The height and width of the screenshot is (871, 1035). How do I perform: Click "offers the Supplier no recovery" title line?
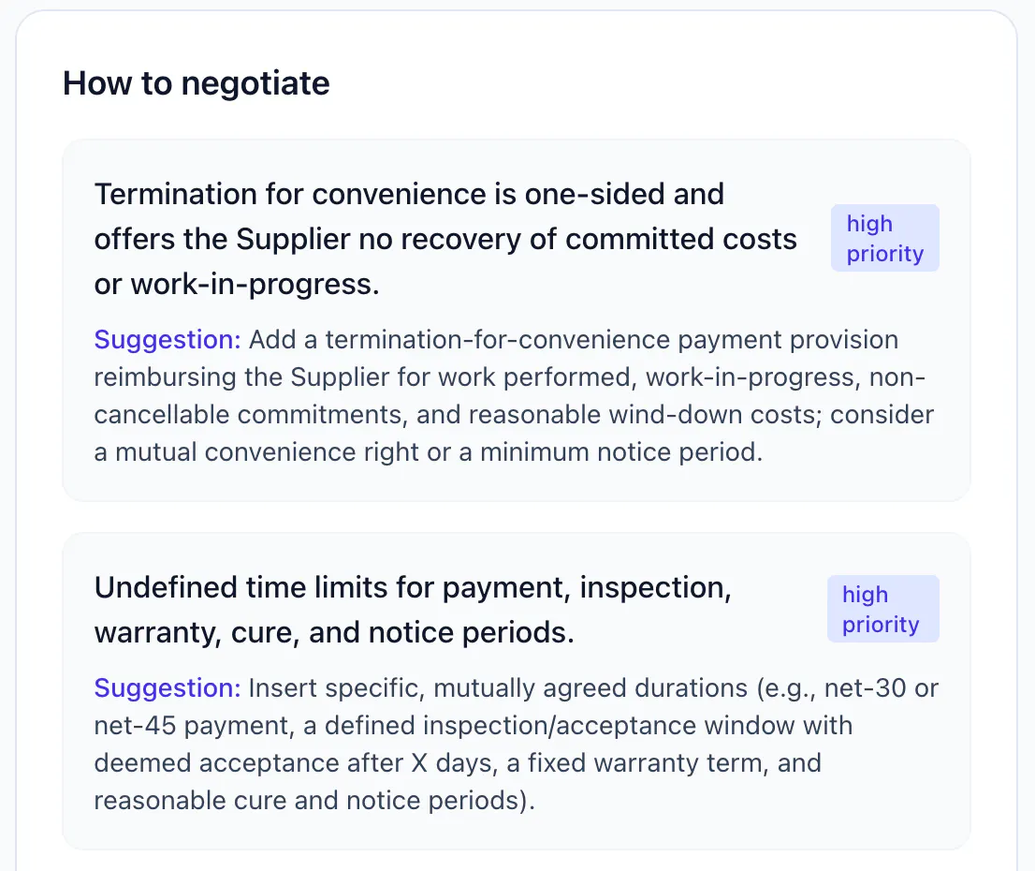coord(445,239)
